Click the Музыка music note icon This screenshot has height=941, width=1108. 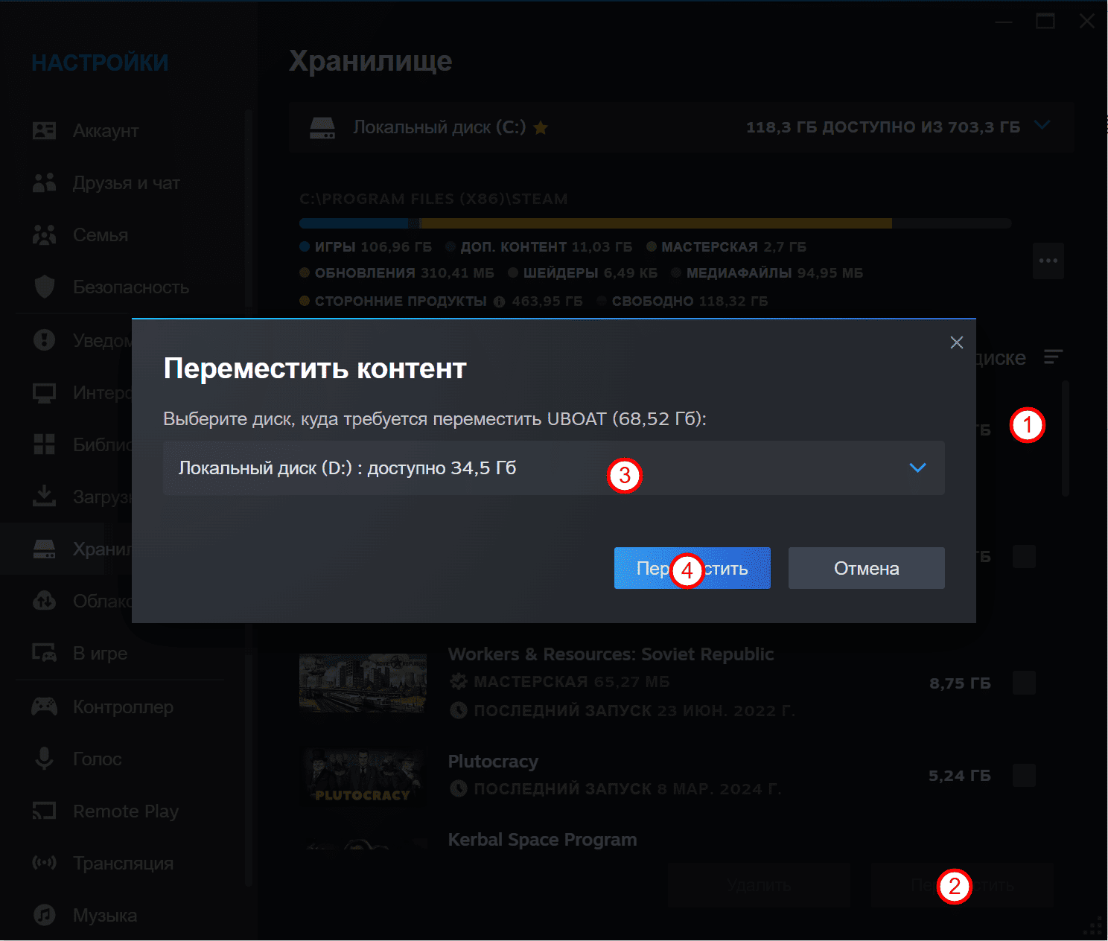tap(44, 915)
